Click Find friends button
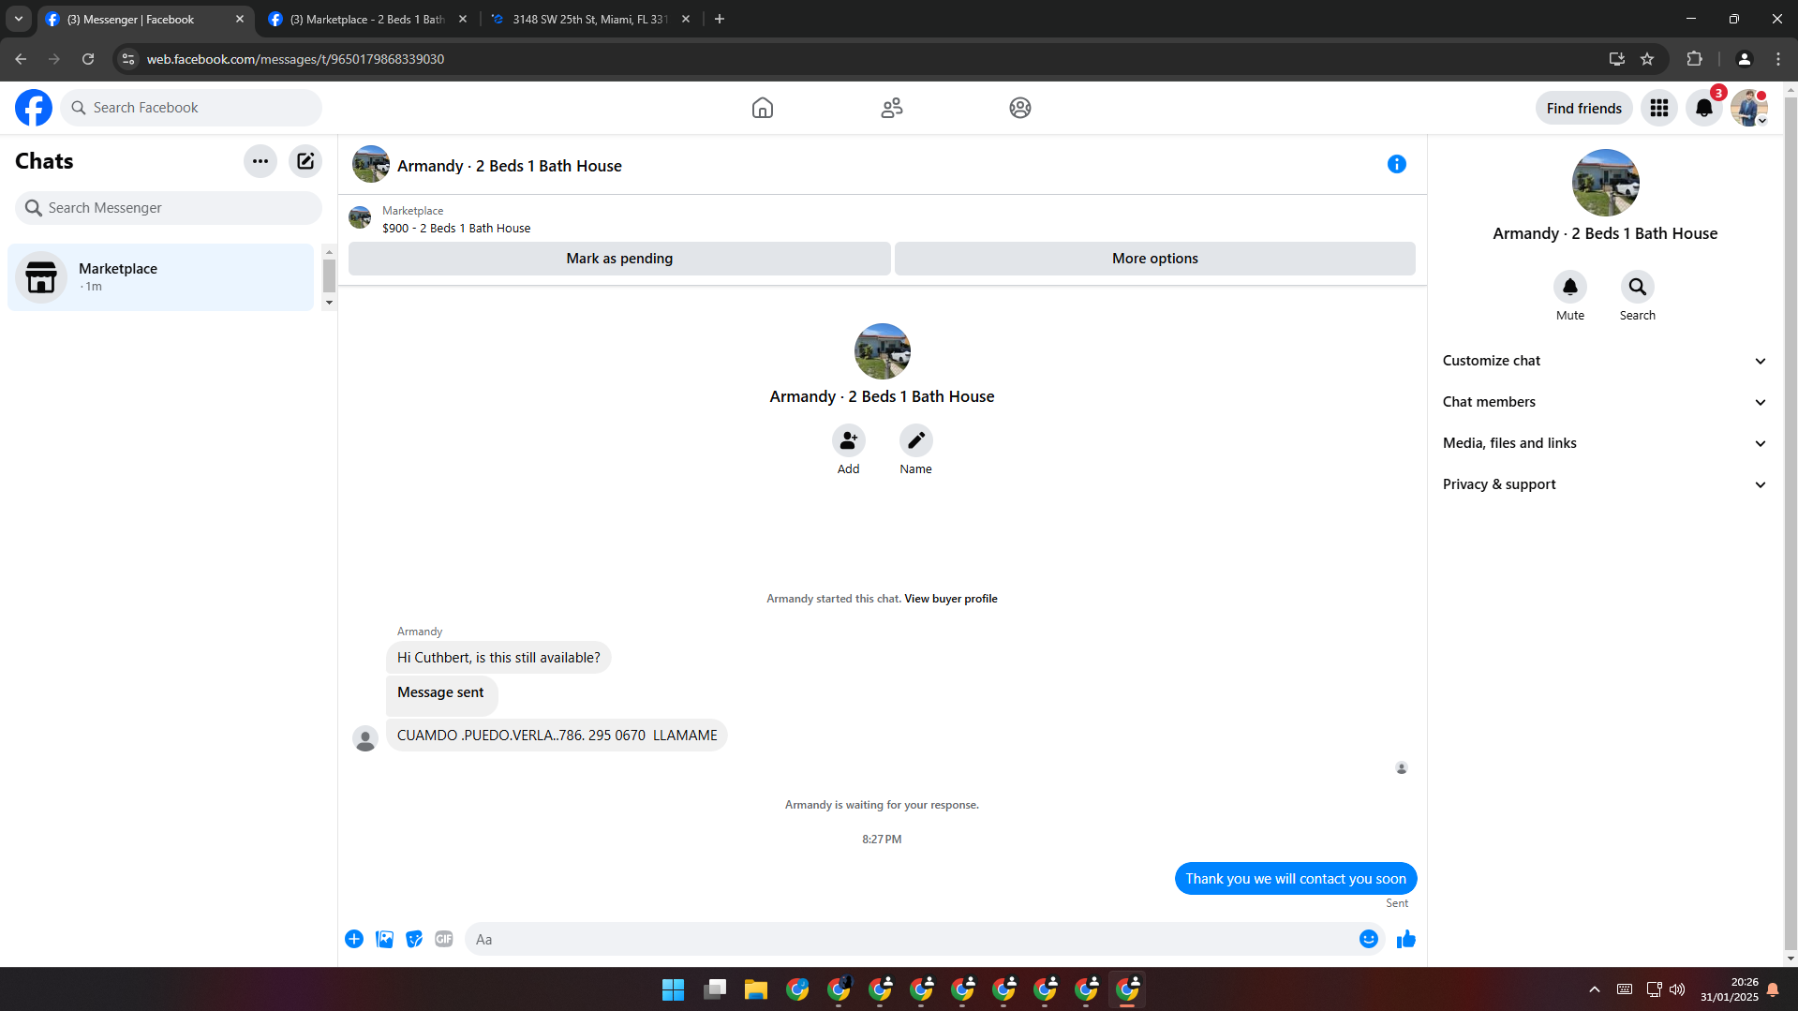1798x1011 pixels. tap(1584, 108)
